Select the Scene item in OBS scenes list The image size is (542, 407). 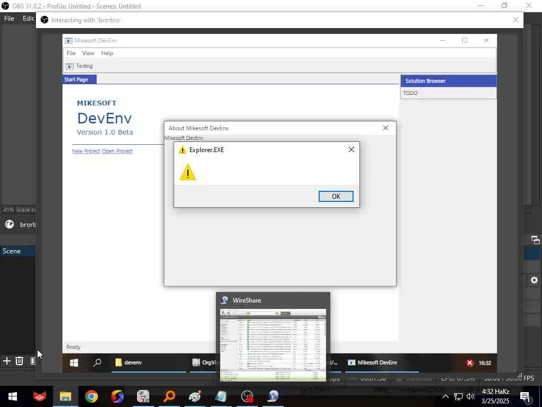pyautogui.click(x=18, y=251)
